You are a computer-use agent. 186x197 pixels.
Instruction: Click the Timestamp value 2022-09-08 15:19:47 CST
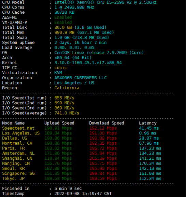click(x=83, y=194)
